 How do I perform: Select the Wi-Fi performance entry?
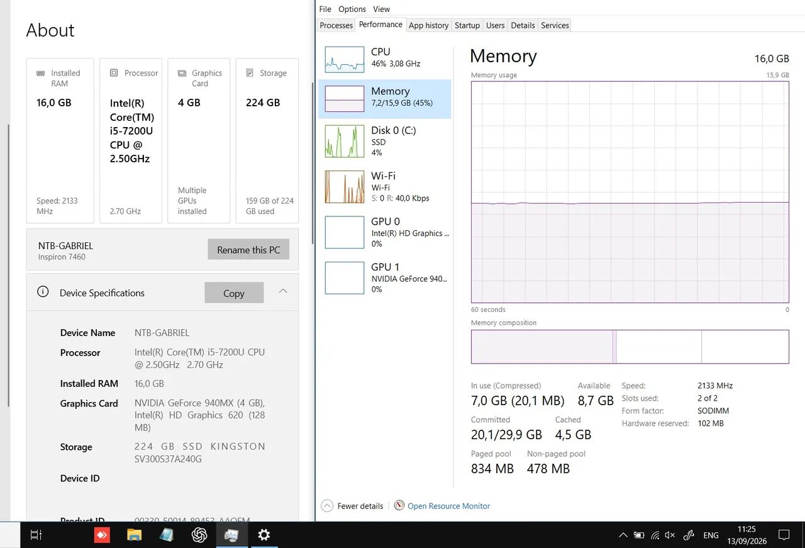[384, 186]
